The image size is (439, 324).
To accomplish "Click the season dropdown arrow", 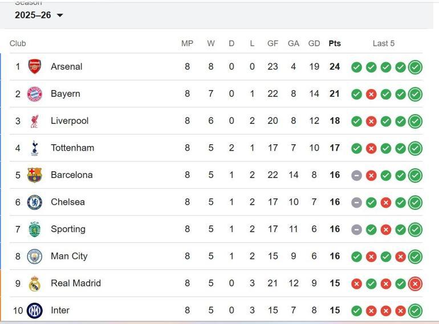I will tap(60, 15).
